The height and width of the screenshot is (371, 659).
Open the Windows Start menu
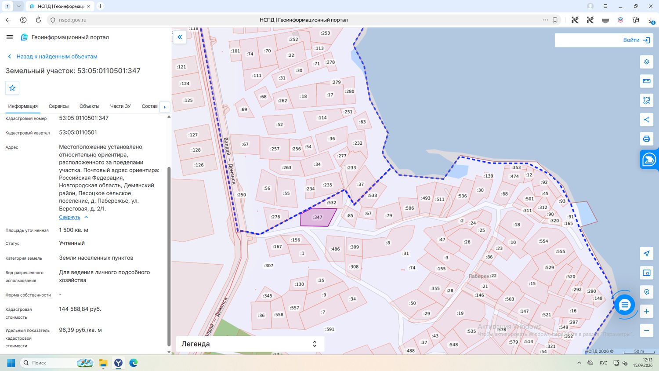(11, 363)
